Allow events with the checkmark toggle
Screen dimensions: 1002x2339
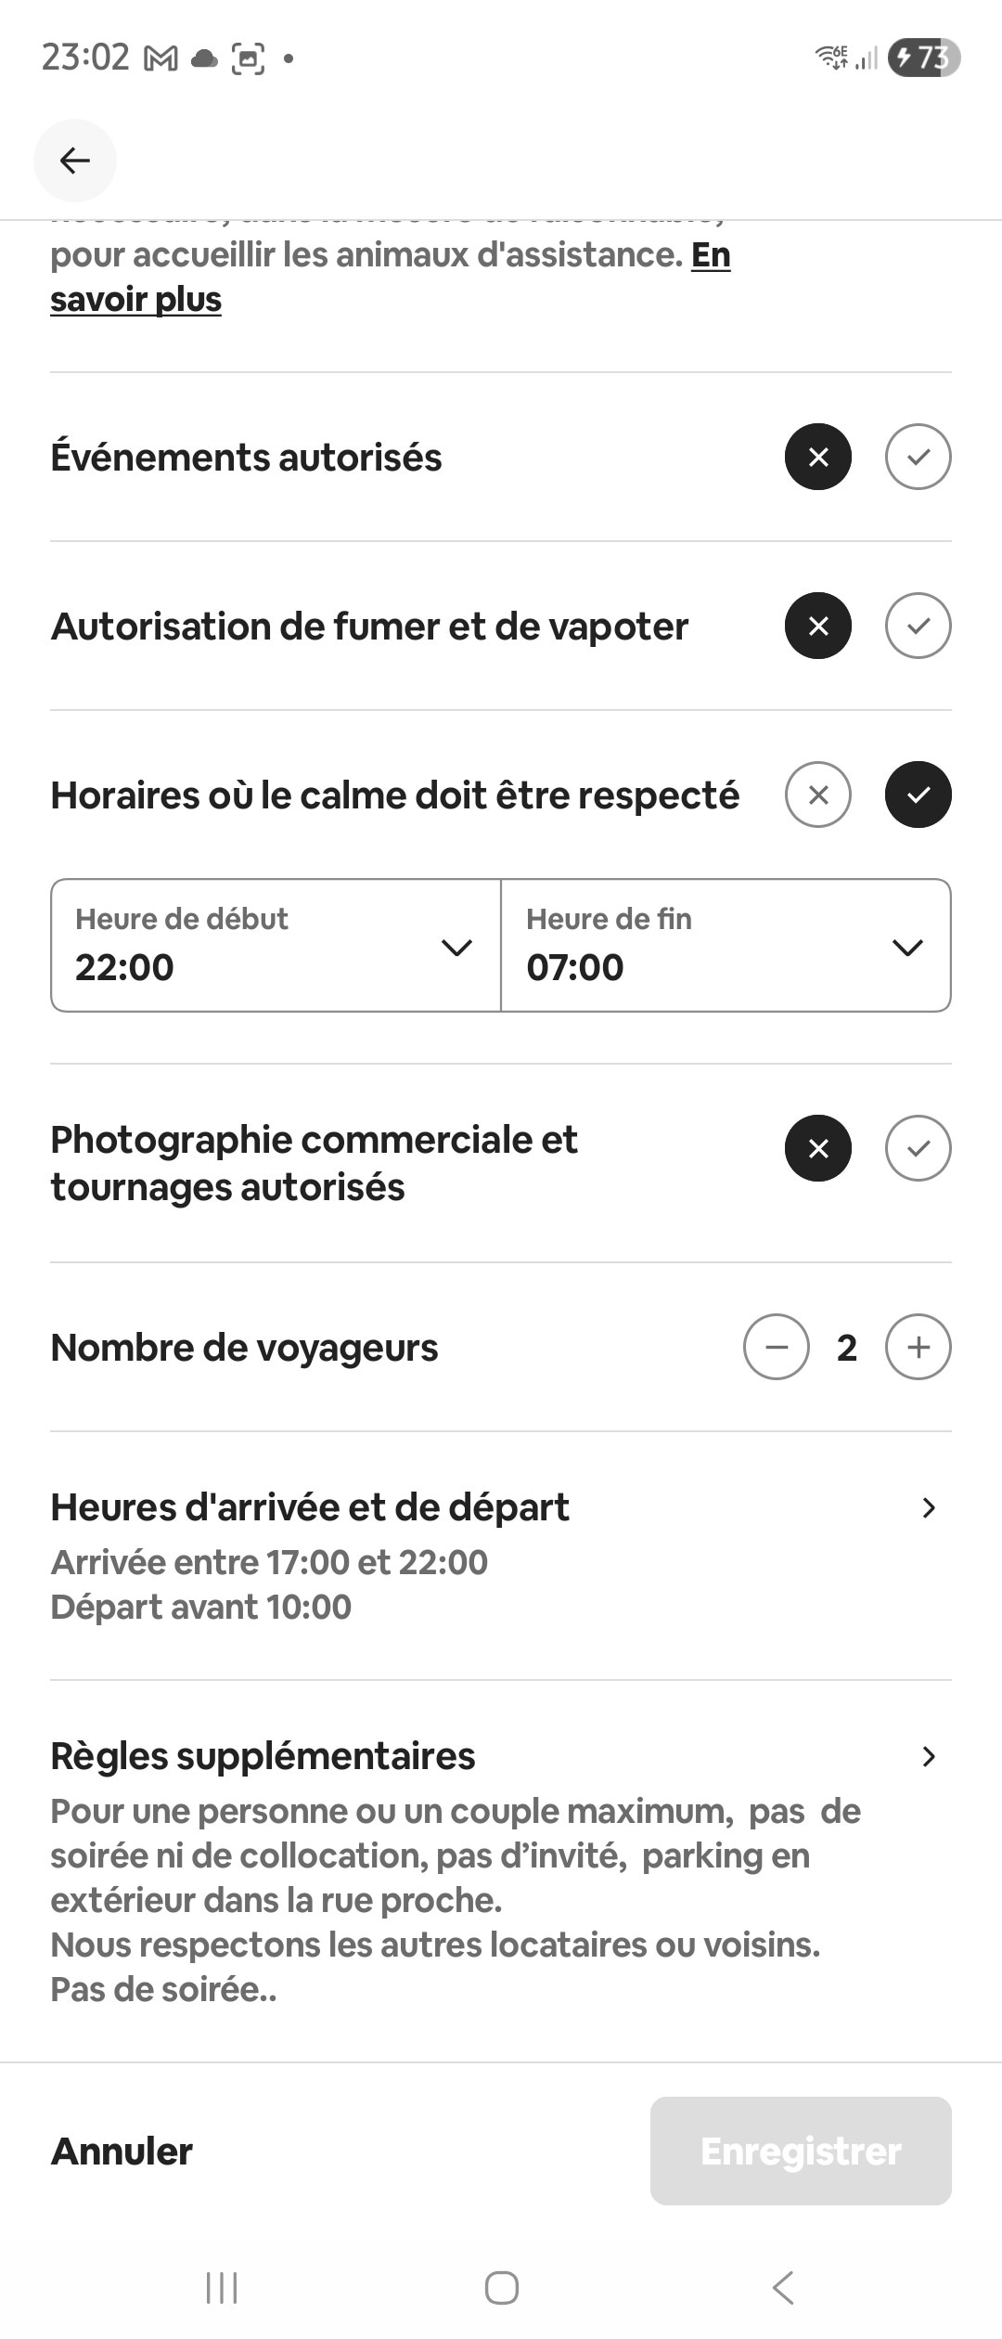[x=918, y=457]
